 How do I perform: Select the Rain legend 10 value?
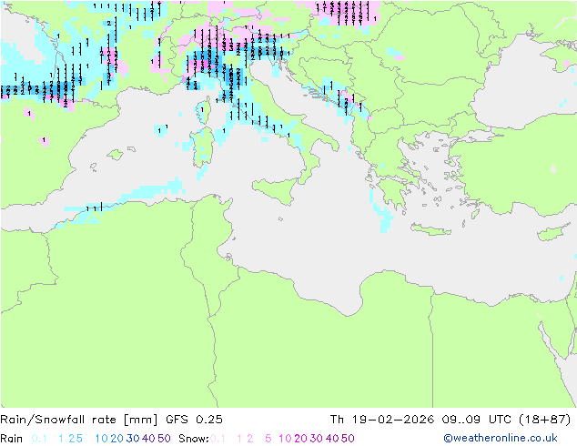(x=102, y=439)
